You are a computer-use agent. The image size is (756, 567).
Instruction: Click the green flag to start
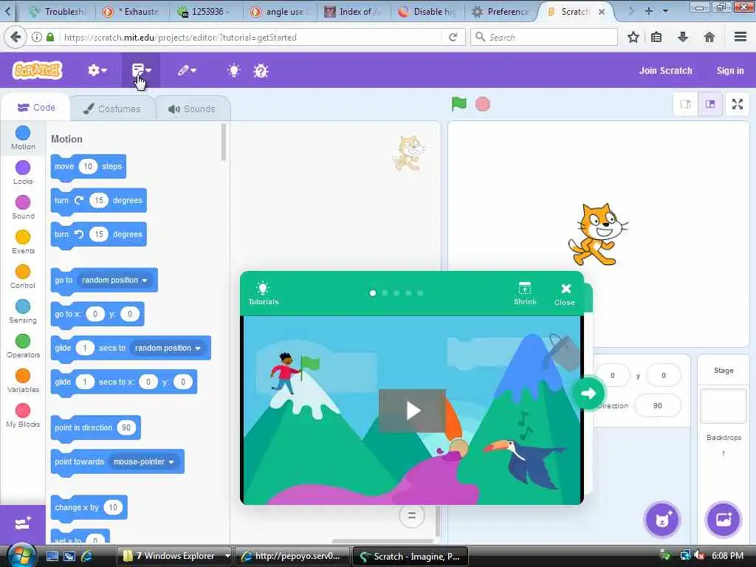[458, 103]
